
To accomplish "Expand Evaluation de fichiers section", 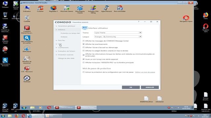I will [56, 51].
